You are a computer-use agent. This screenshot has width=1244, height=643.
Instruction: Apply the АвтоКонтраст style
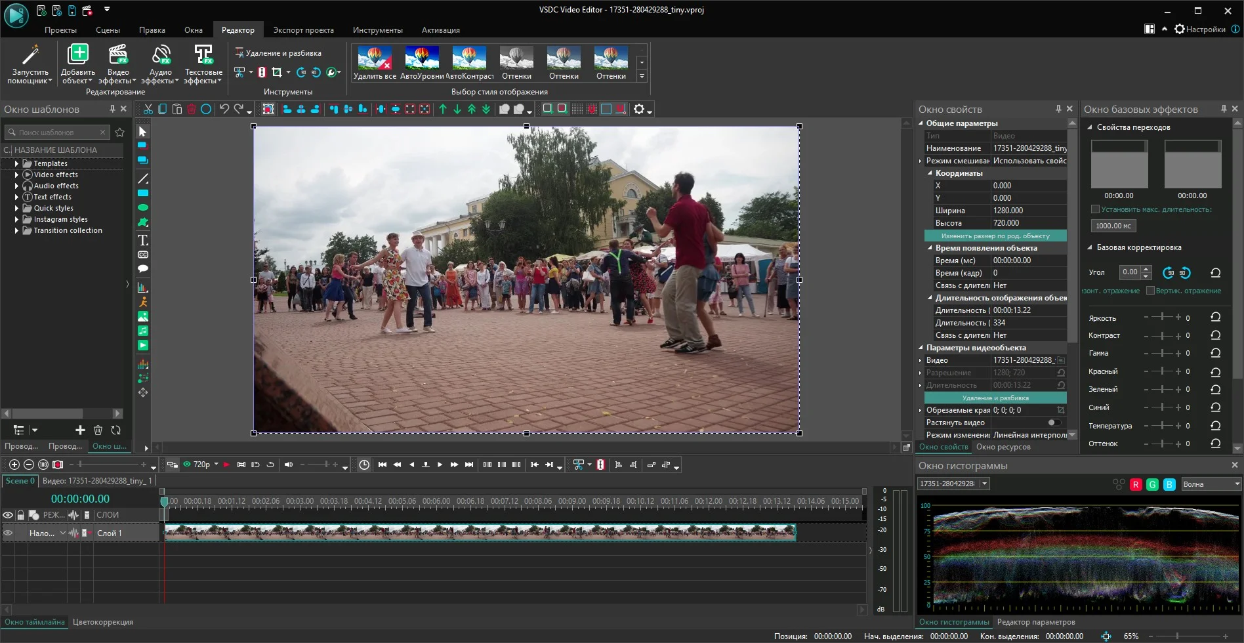(x=469, y=63)
